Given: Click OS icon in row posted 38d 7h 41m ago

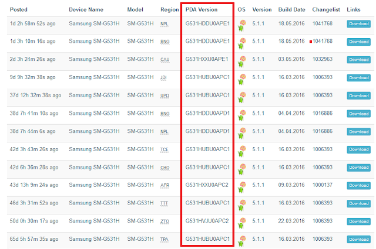Looking at the screenshot, I should click(x=242, y=115).
